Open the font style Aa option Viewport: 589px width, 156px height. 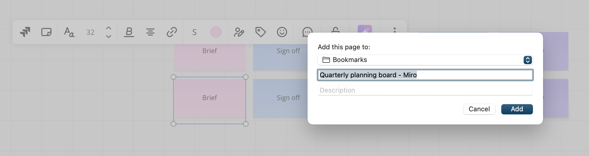(69, 32)
